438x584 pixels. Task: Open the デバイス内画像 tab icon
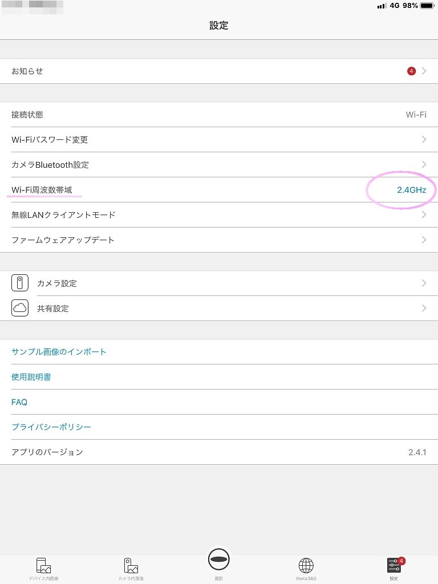[43, 565]
